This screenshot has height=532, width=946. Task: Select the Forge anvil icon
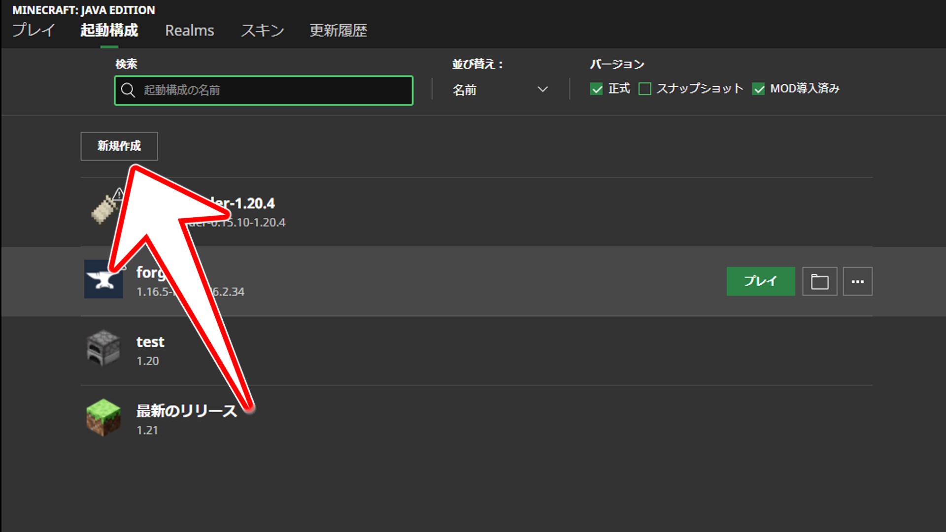pos(103,279)
